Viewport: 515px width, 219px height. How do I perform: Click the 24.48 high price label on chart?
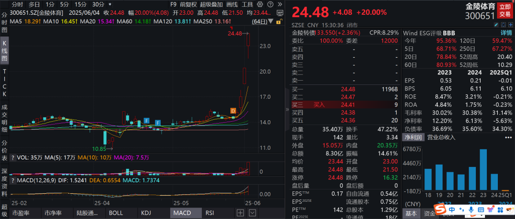pos(235,33)
